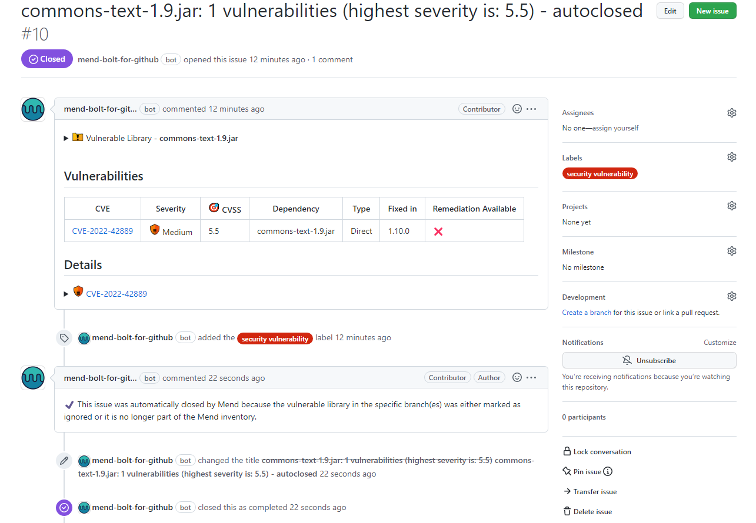Viewport: 756px width, 523px height.
Task: Click mend-bolt avatar on first comment
Action: coord(33,110)
